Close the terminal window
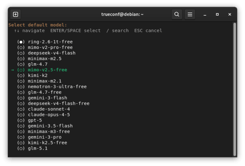This screenshot has height=166, width=245. point(229,14)
